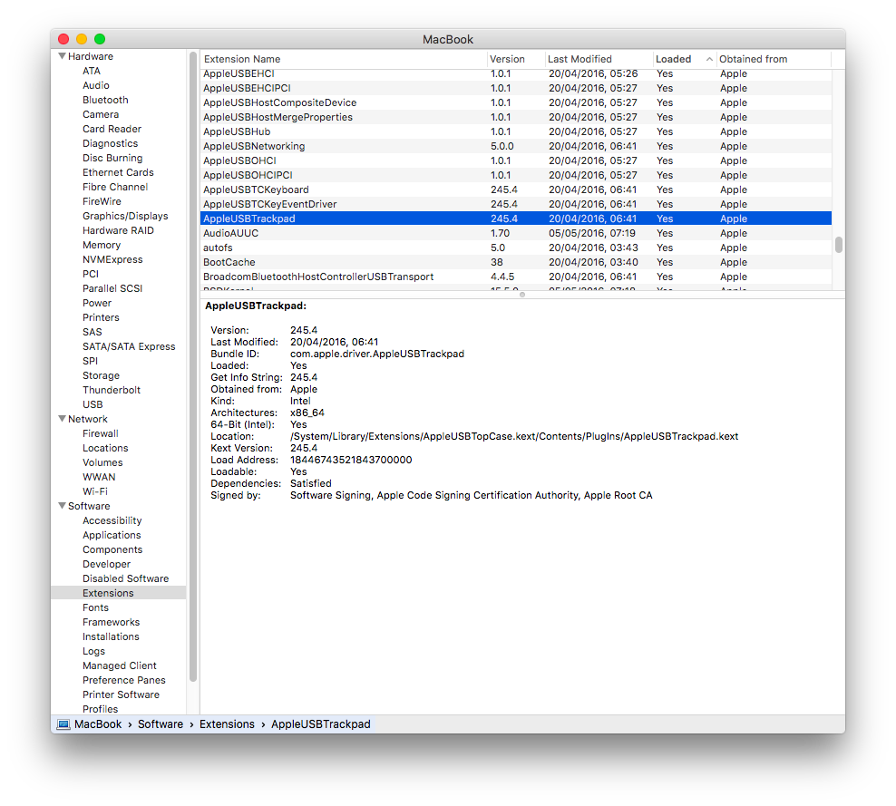Open Disabled Software section
The height and width of the screenshot is (806, 896).
pyautogui.click(x=126, y=578)
